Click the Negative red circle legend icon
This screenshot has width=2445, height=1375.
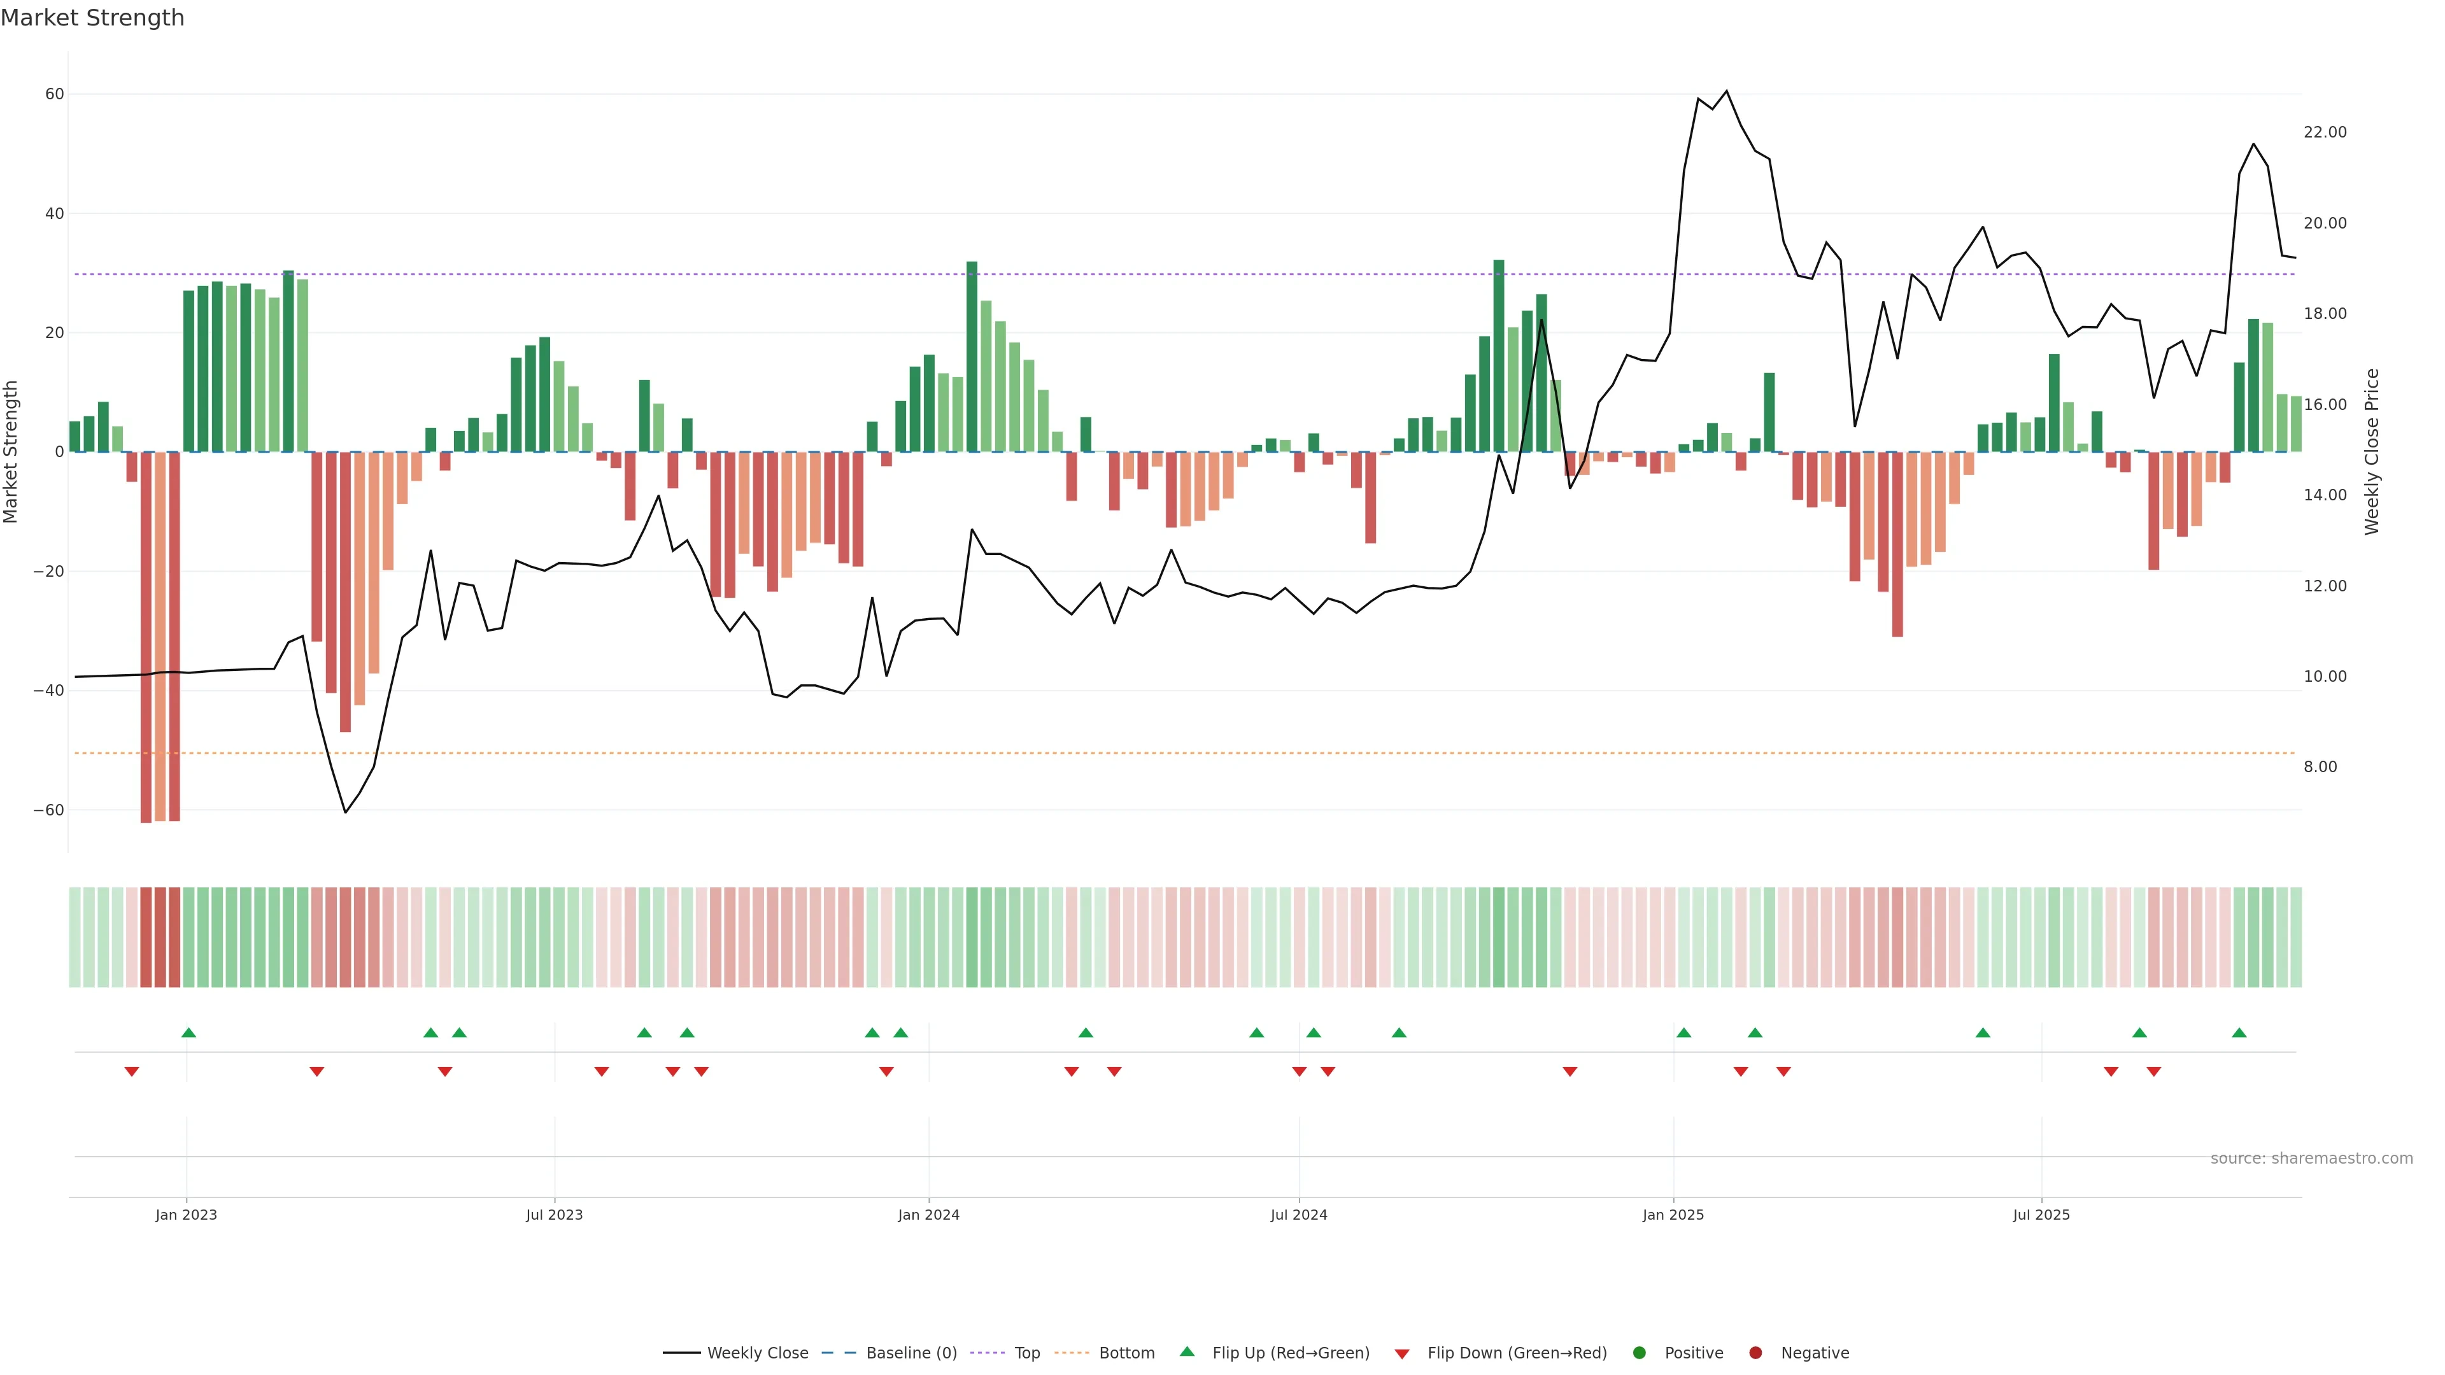pos(1755,1353)
